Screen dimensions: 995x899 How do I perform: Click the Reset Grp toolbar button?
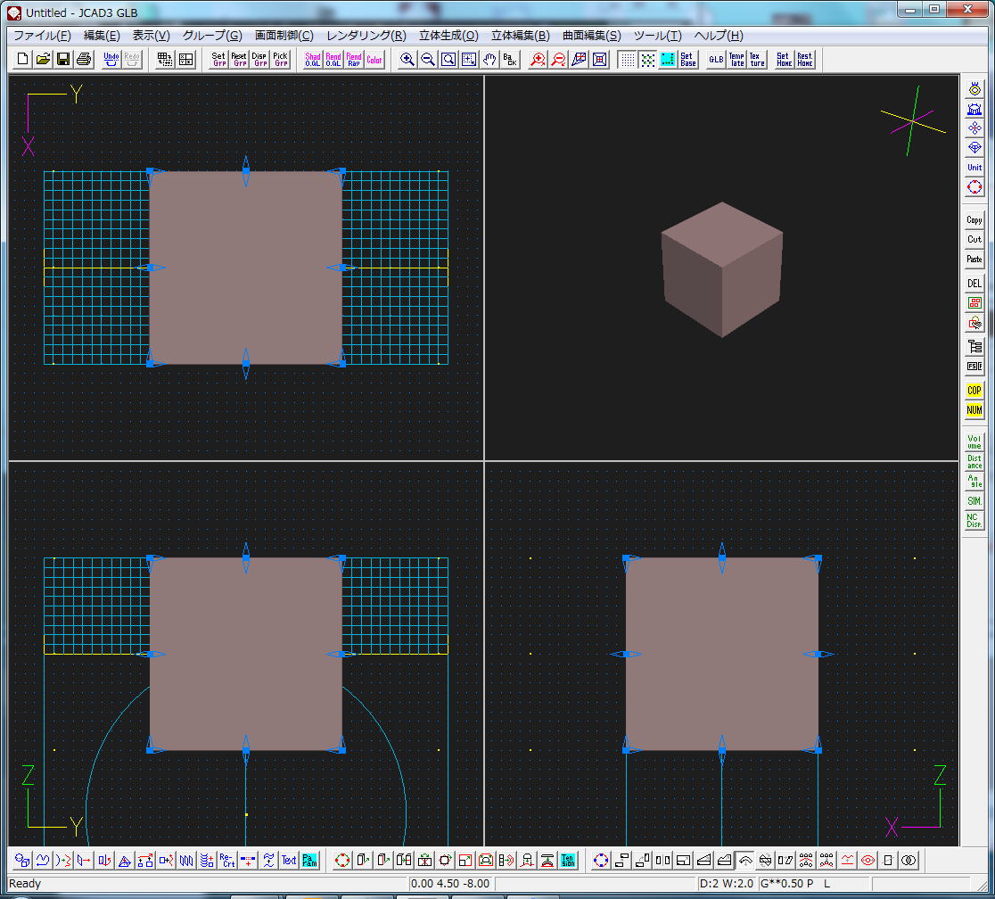tap(239, 60)
